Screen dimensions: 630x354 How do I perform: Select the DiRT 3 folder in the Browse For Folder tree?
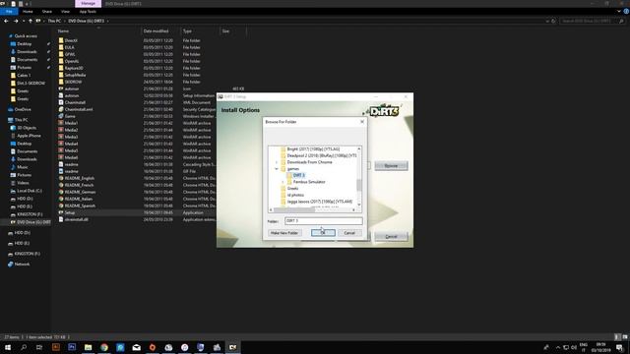pyautogui.click(x=298, y=175)
